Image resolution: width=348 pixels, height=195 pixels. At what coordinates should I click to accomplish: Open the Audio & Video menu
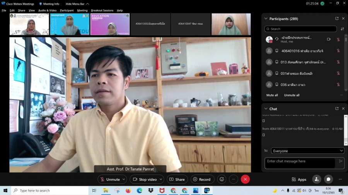click(47, 10)
